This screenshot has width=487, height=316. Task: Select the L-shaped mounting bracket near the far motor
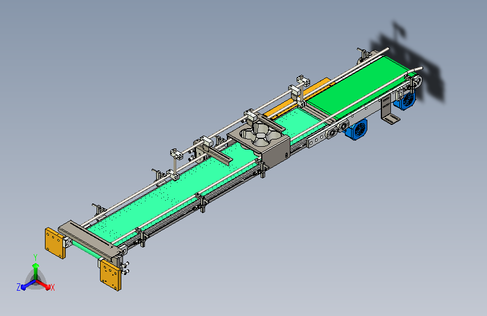tap(389, 110)
